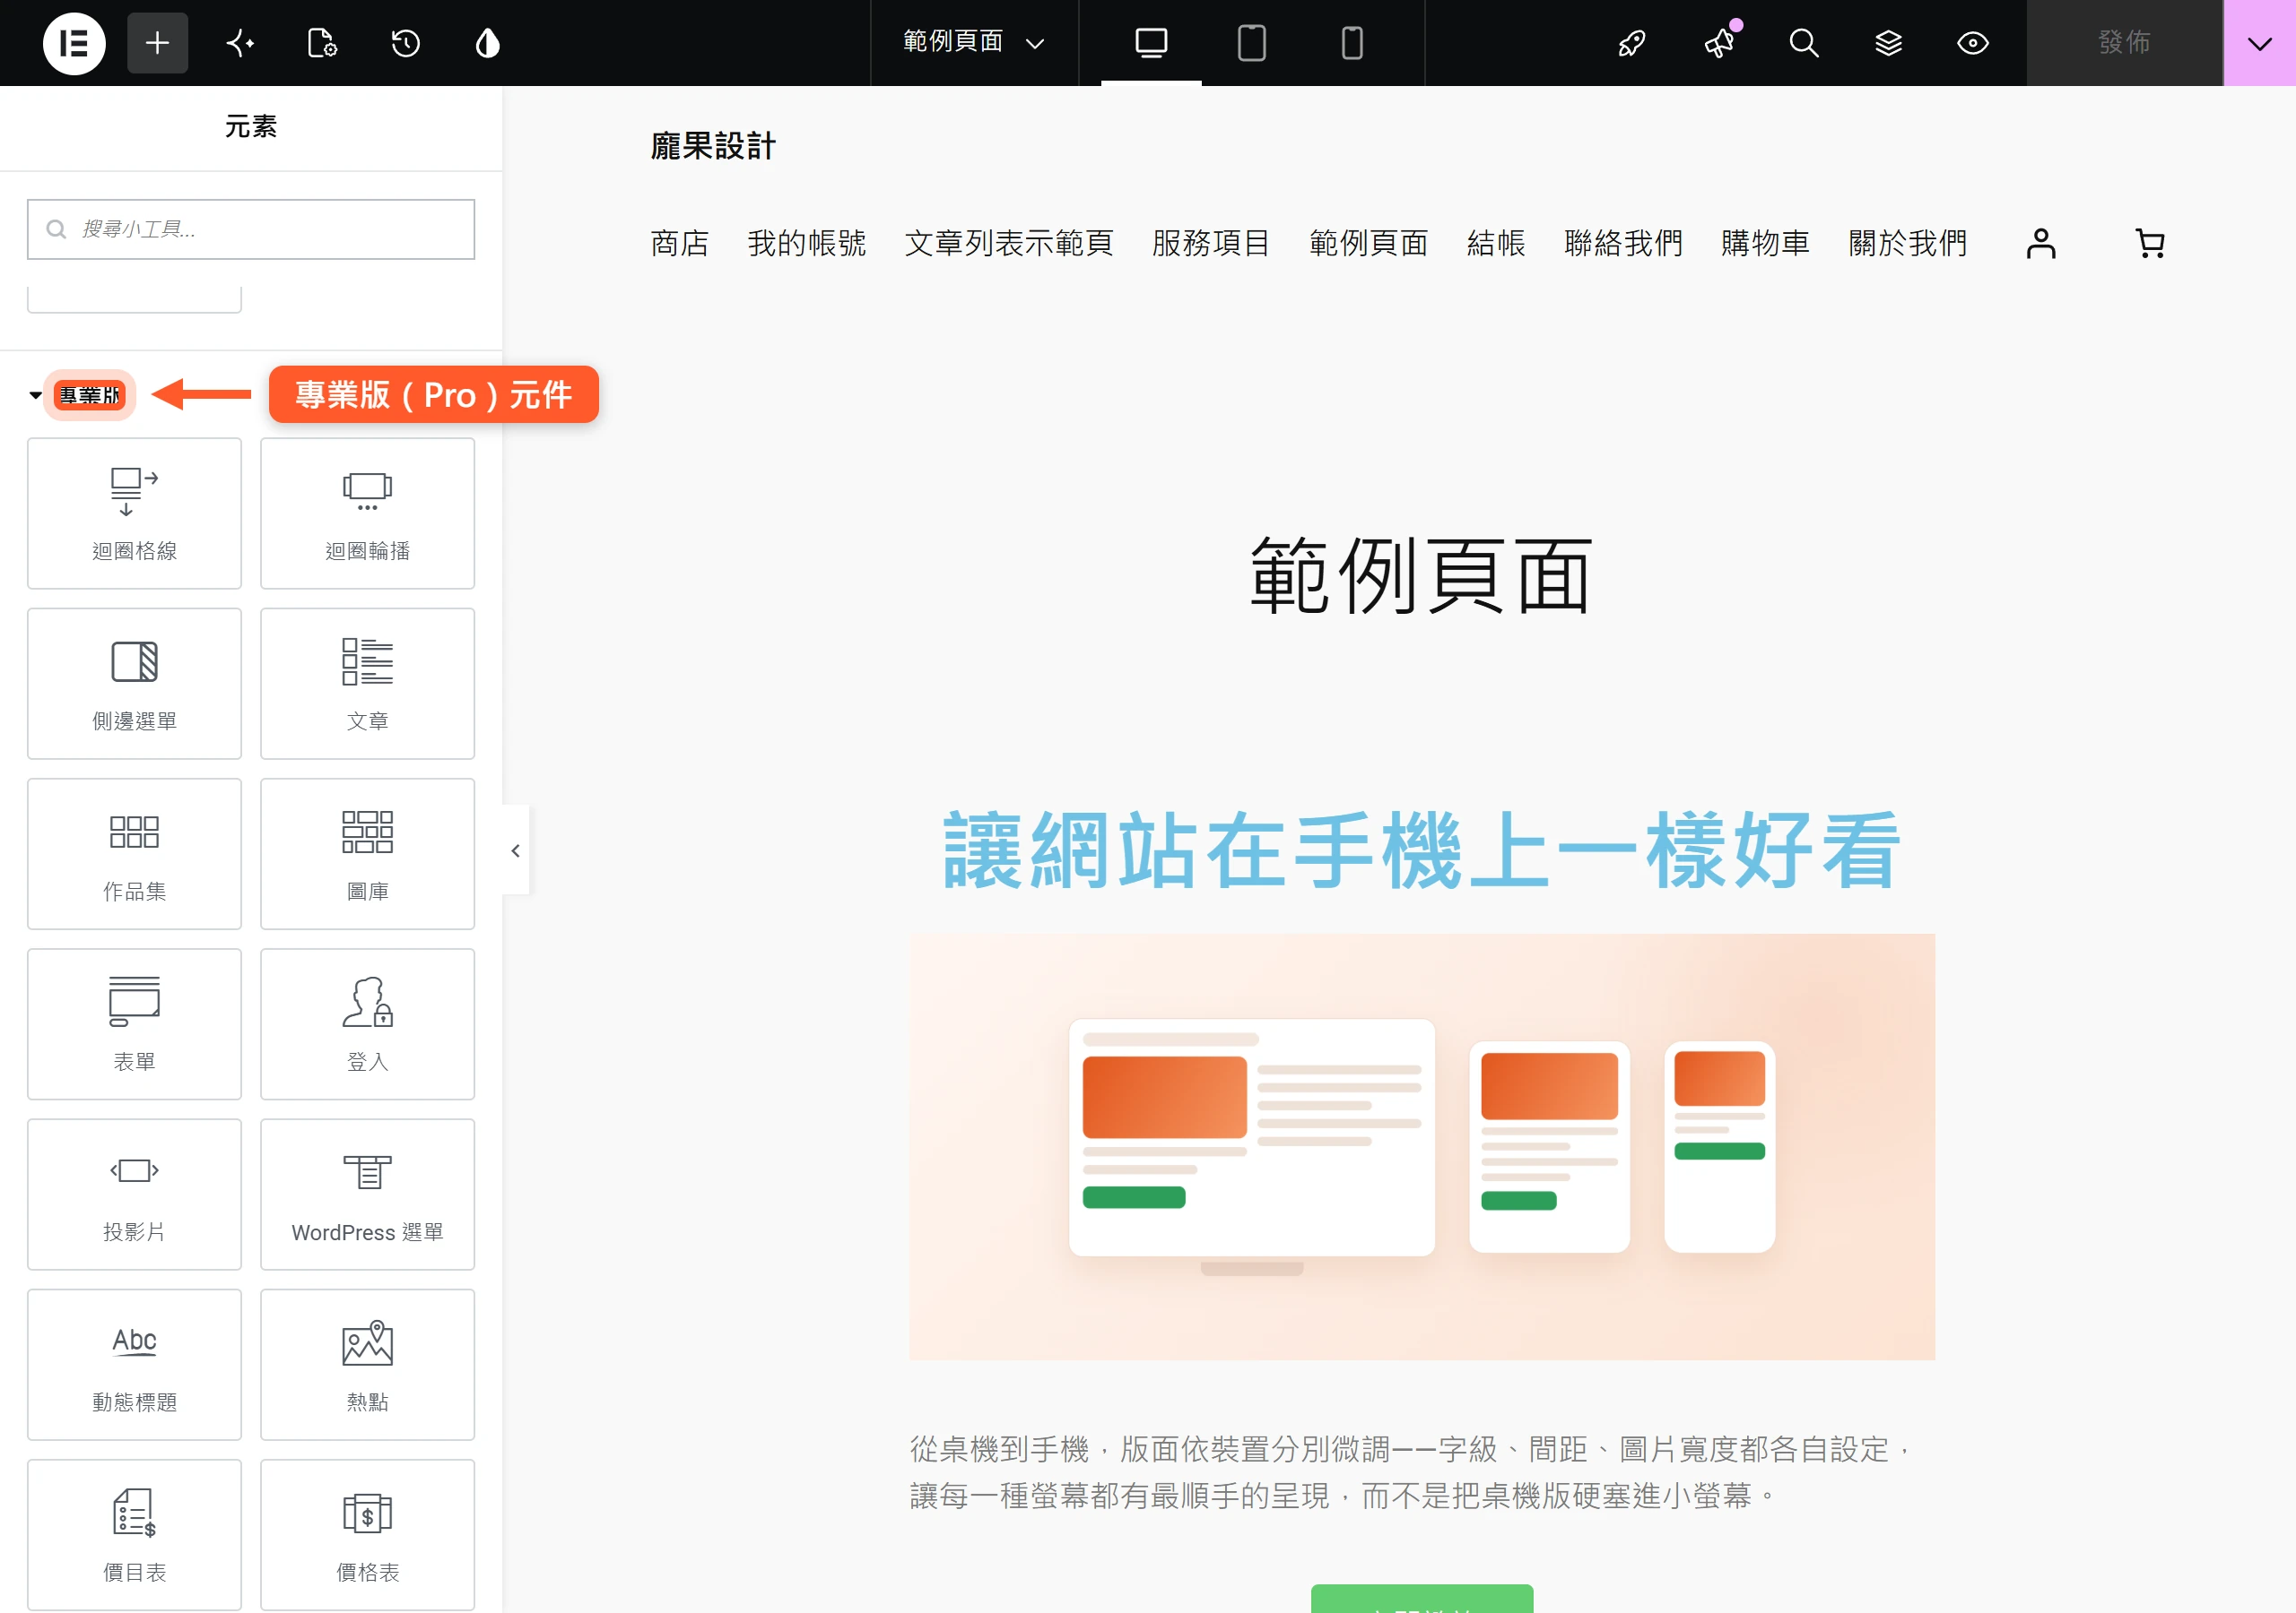This screenshot has height=1613, width=2296.
Task: Select the 範例頁面 page title heading
Action: [1422, 575]
